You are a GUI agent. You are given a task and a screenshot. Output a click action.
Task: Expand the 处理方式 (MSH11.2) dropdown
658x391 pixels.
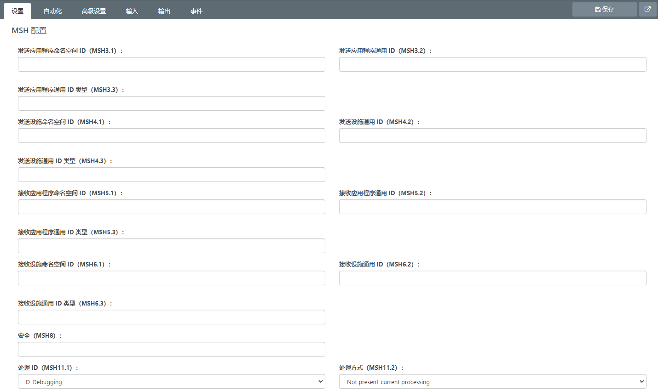pos(493,381)
